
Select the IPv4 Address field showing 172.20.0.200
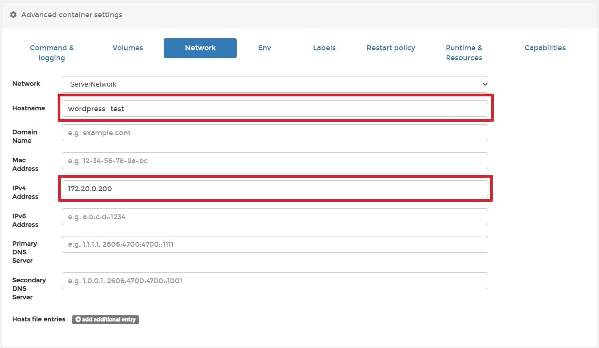click(x=275, y=189)
